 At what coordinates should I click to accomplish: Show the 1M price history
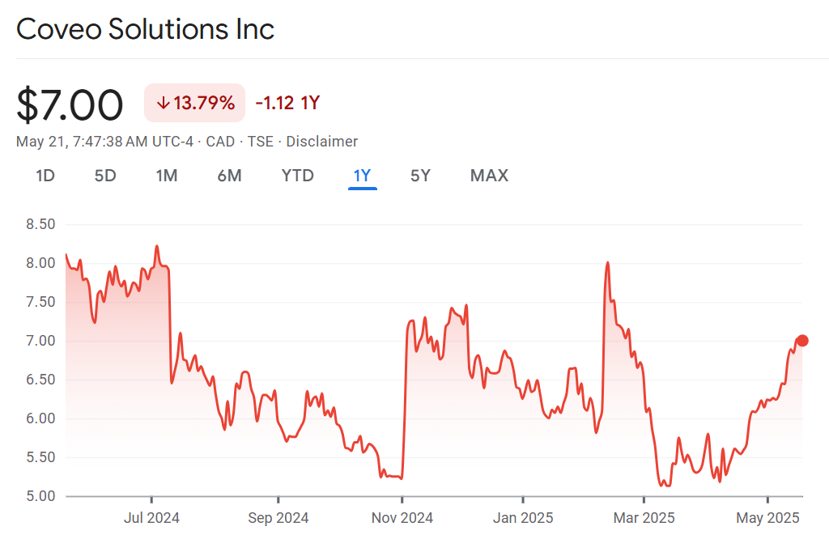[x=167, y=176]
